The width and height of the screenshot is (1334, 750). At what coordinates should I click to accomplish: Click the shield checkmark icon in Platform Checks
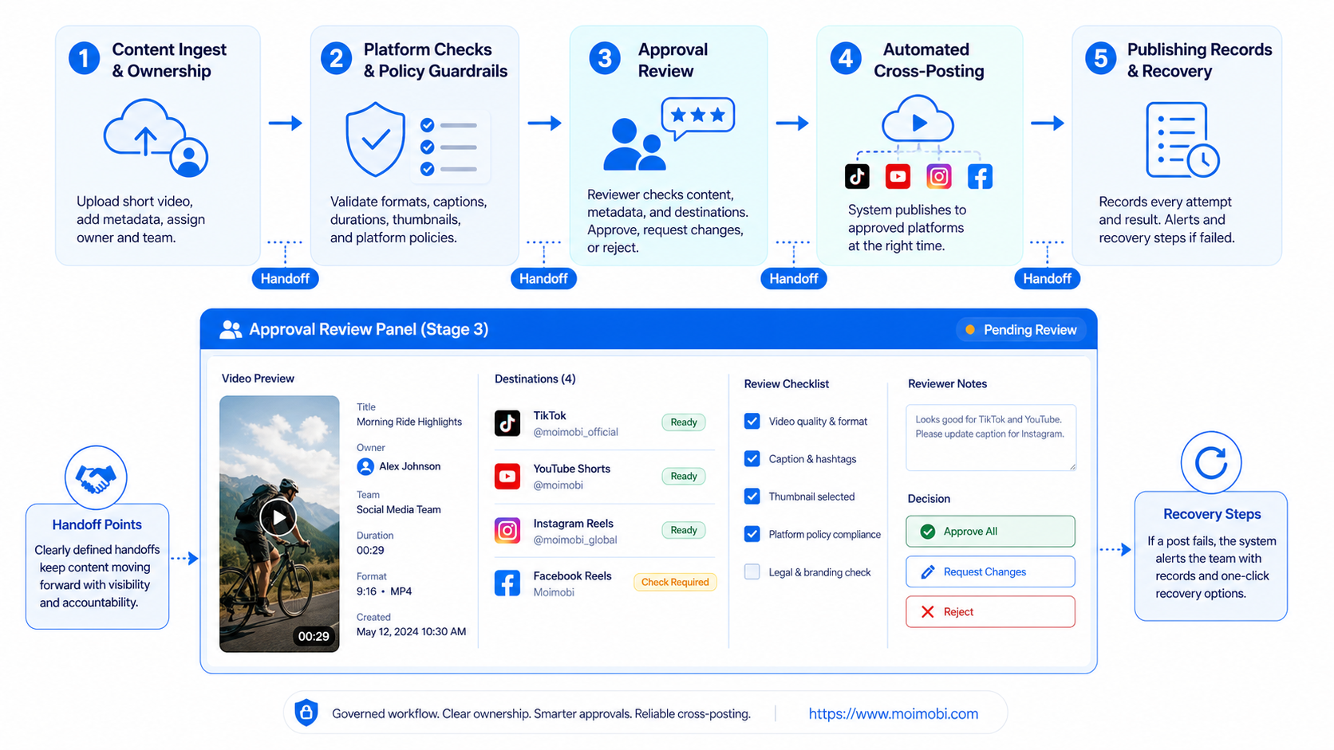pyautogui.click(x=375, y=139)
